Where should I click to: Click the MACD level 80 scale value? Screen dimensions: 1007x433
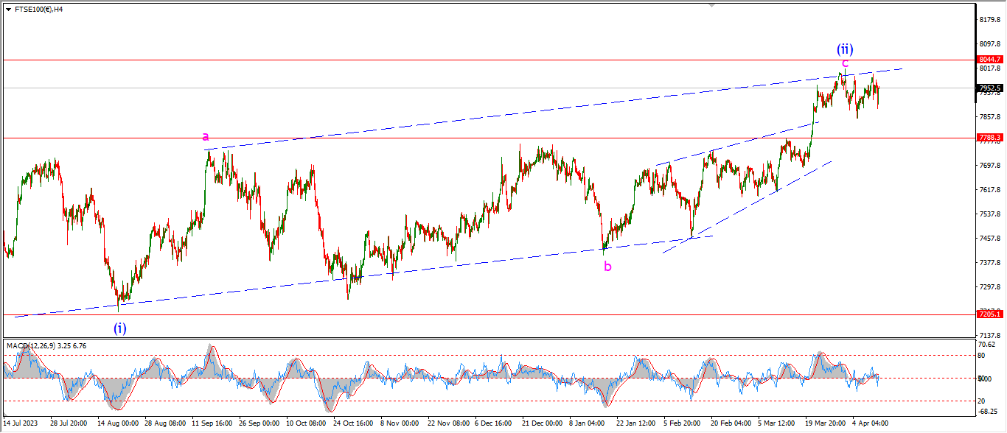click(x=982, y=356)
